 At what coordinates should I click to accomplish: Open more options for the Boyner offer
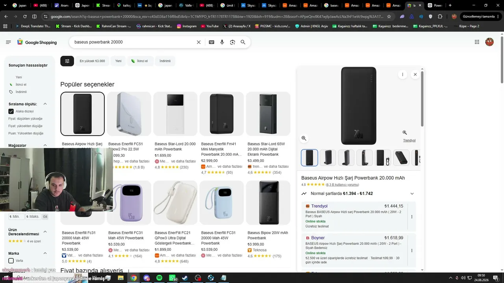pos(412,250)
